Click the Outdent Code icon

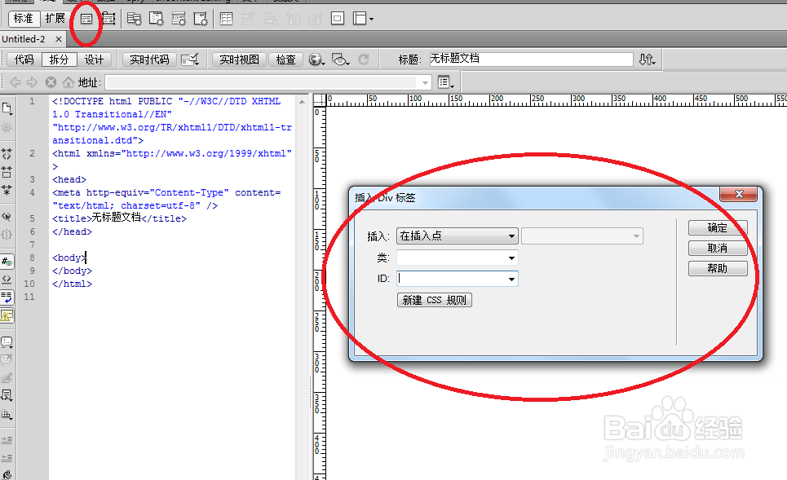click(7, 459)
